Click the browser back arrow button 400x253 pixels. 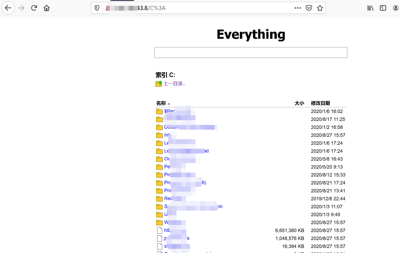tap(8, 8)
